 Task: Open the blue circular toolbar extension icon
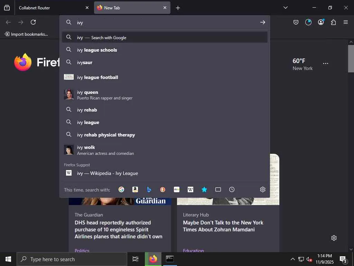308,22
